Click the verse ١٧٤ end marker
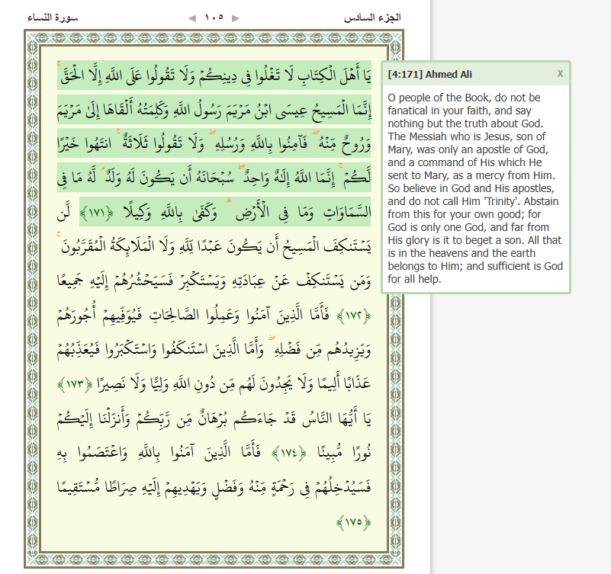Viewport: 611px width, 574px height. click(x=289, y=453)
